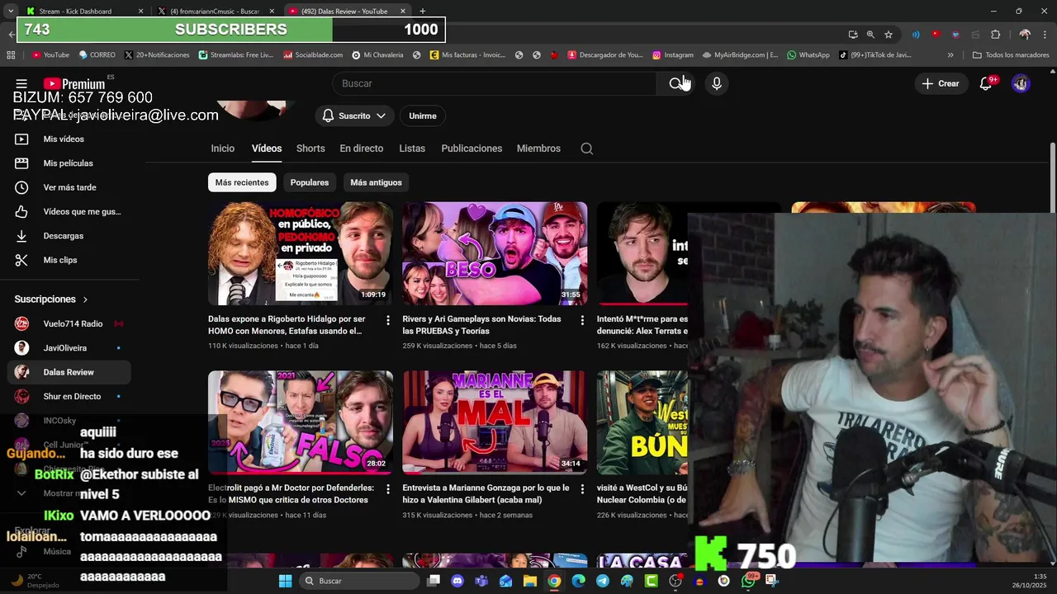
Task: Open File Explorer from the taskbar
Action: click(530, 581)
